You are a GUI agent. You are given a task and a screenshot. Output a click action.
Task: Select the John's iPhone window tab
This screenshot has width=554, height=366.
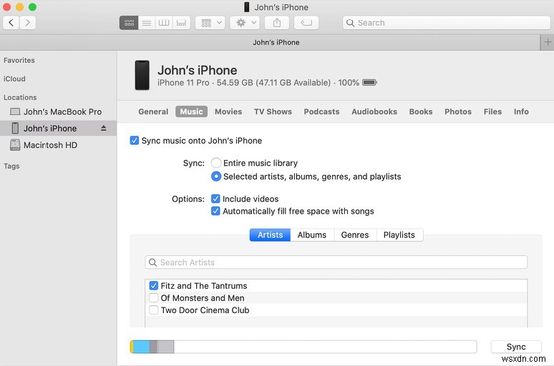click(271, 42)
